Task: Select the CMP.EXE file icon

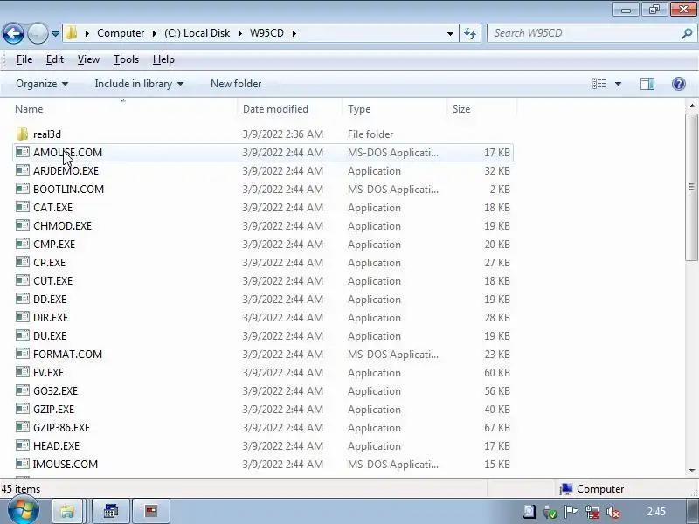Action: (x=23, y=244)
